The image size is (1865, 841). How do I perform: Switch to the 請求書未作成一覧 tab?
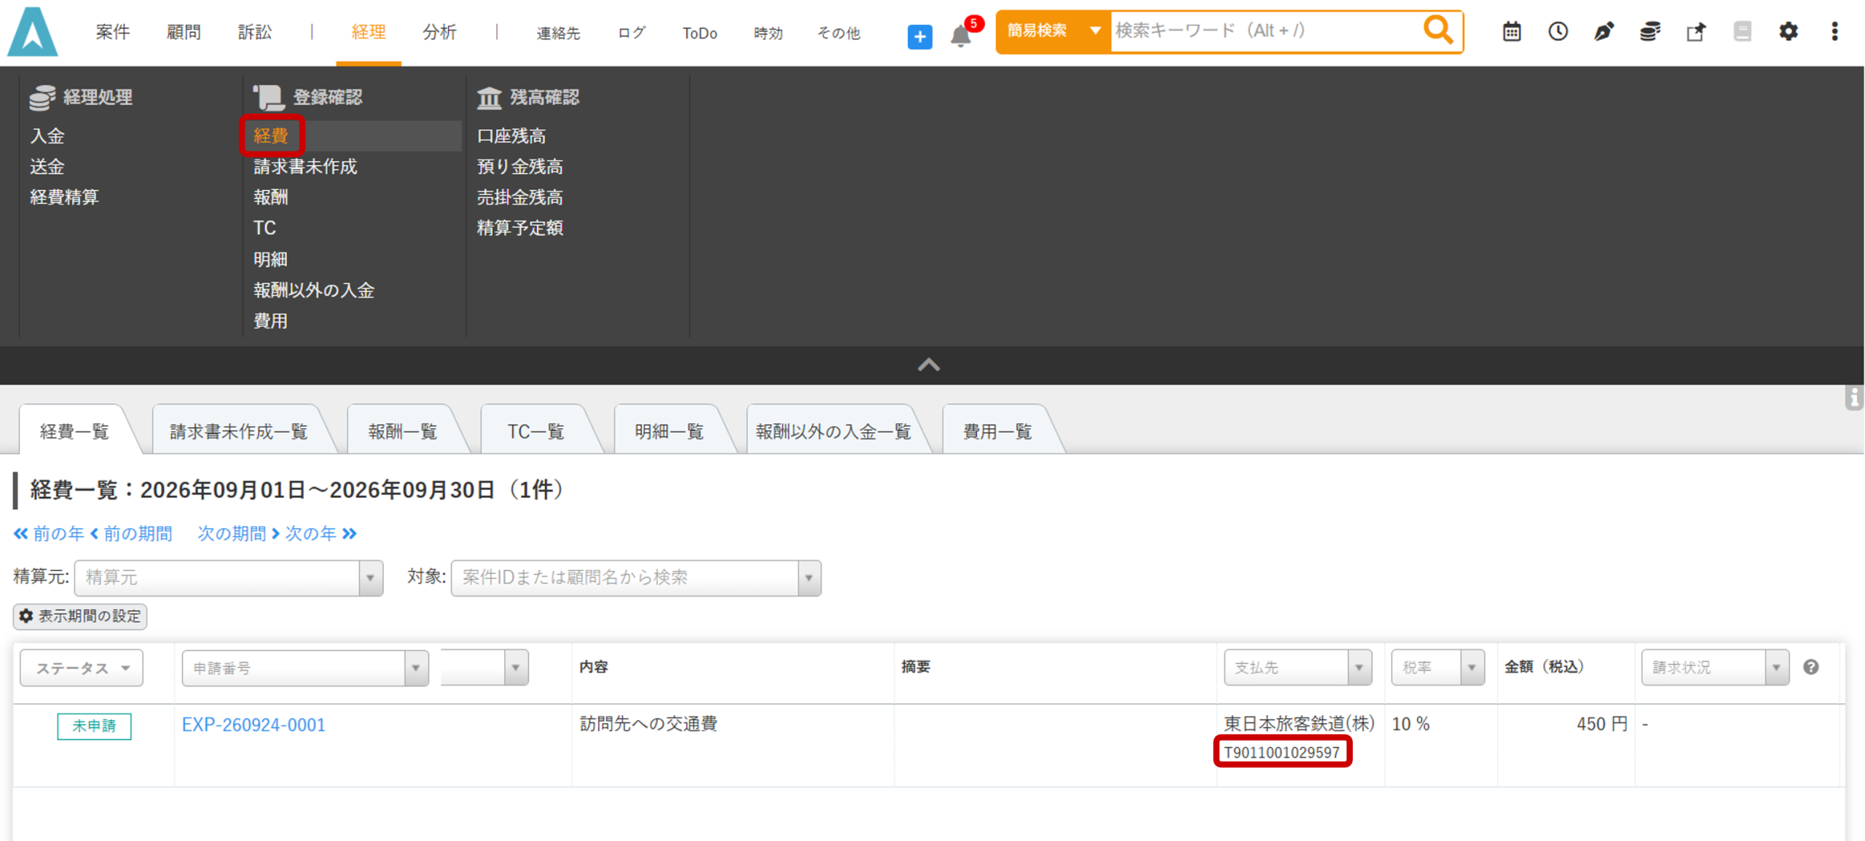[239, 431]
